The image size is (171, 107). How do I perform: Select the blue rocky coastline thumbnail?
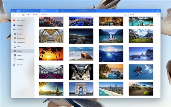[141, 54]
